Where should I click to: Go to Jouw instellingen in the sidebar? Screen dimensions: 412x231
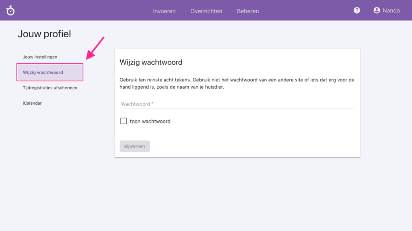pos(40,57)
